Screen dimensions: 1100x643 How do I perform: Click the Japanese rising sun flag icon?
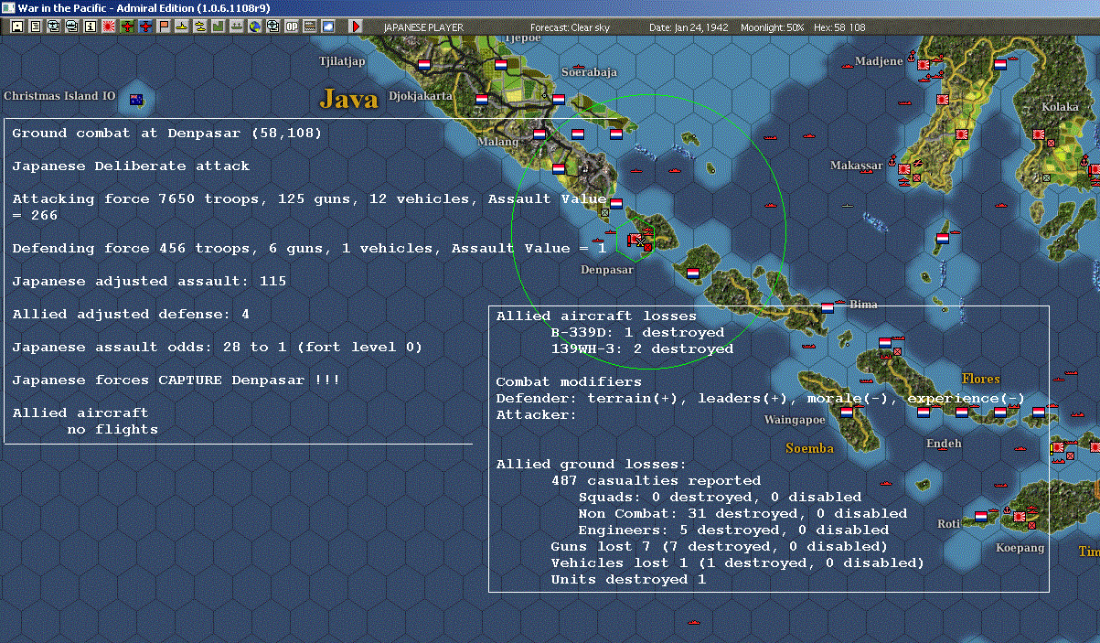(109, 27)
